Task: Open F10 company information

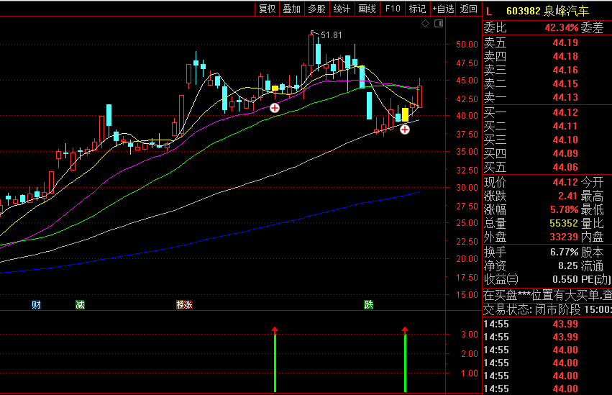Action: tap(392, 9)
